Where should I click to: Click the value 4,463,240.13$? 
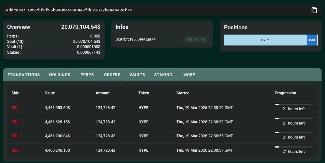tap(57, 150)
